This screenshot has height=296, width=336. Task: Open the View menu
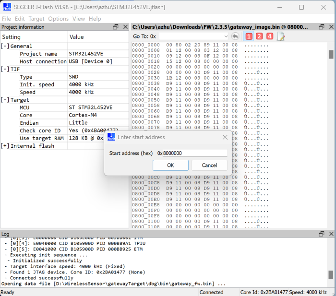coord(79,19)
